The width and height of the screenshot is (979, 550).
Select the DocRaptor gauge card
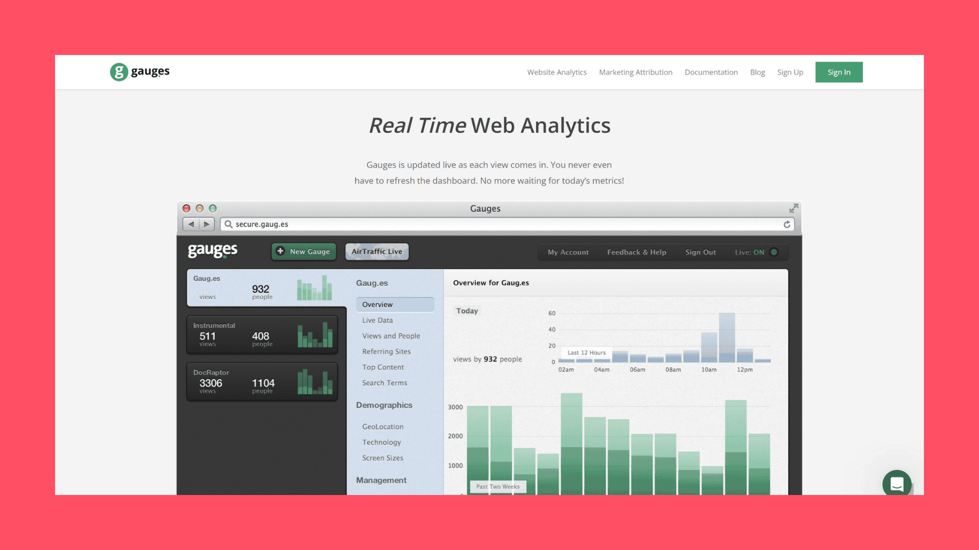coord(262,381)
